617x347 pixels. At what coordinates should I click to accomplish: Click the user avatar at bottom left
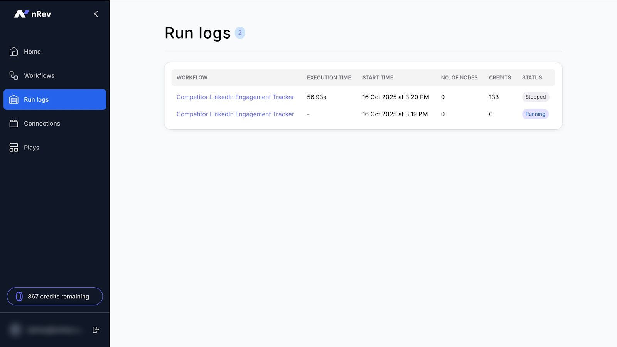tap(15, 330)
